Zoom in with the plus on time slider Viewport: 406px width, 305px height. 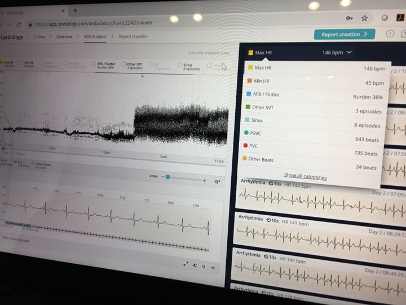[205, 181]
